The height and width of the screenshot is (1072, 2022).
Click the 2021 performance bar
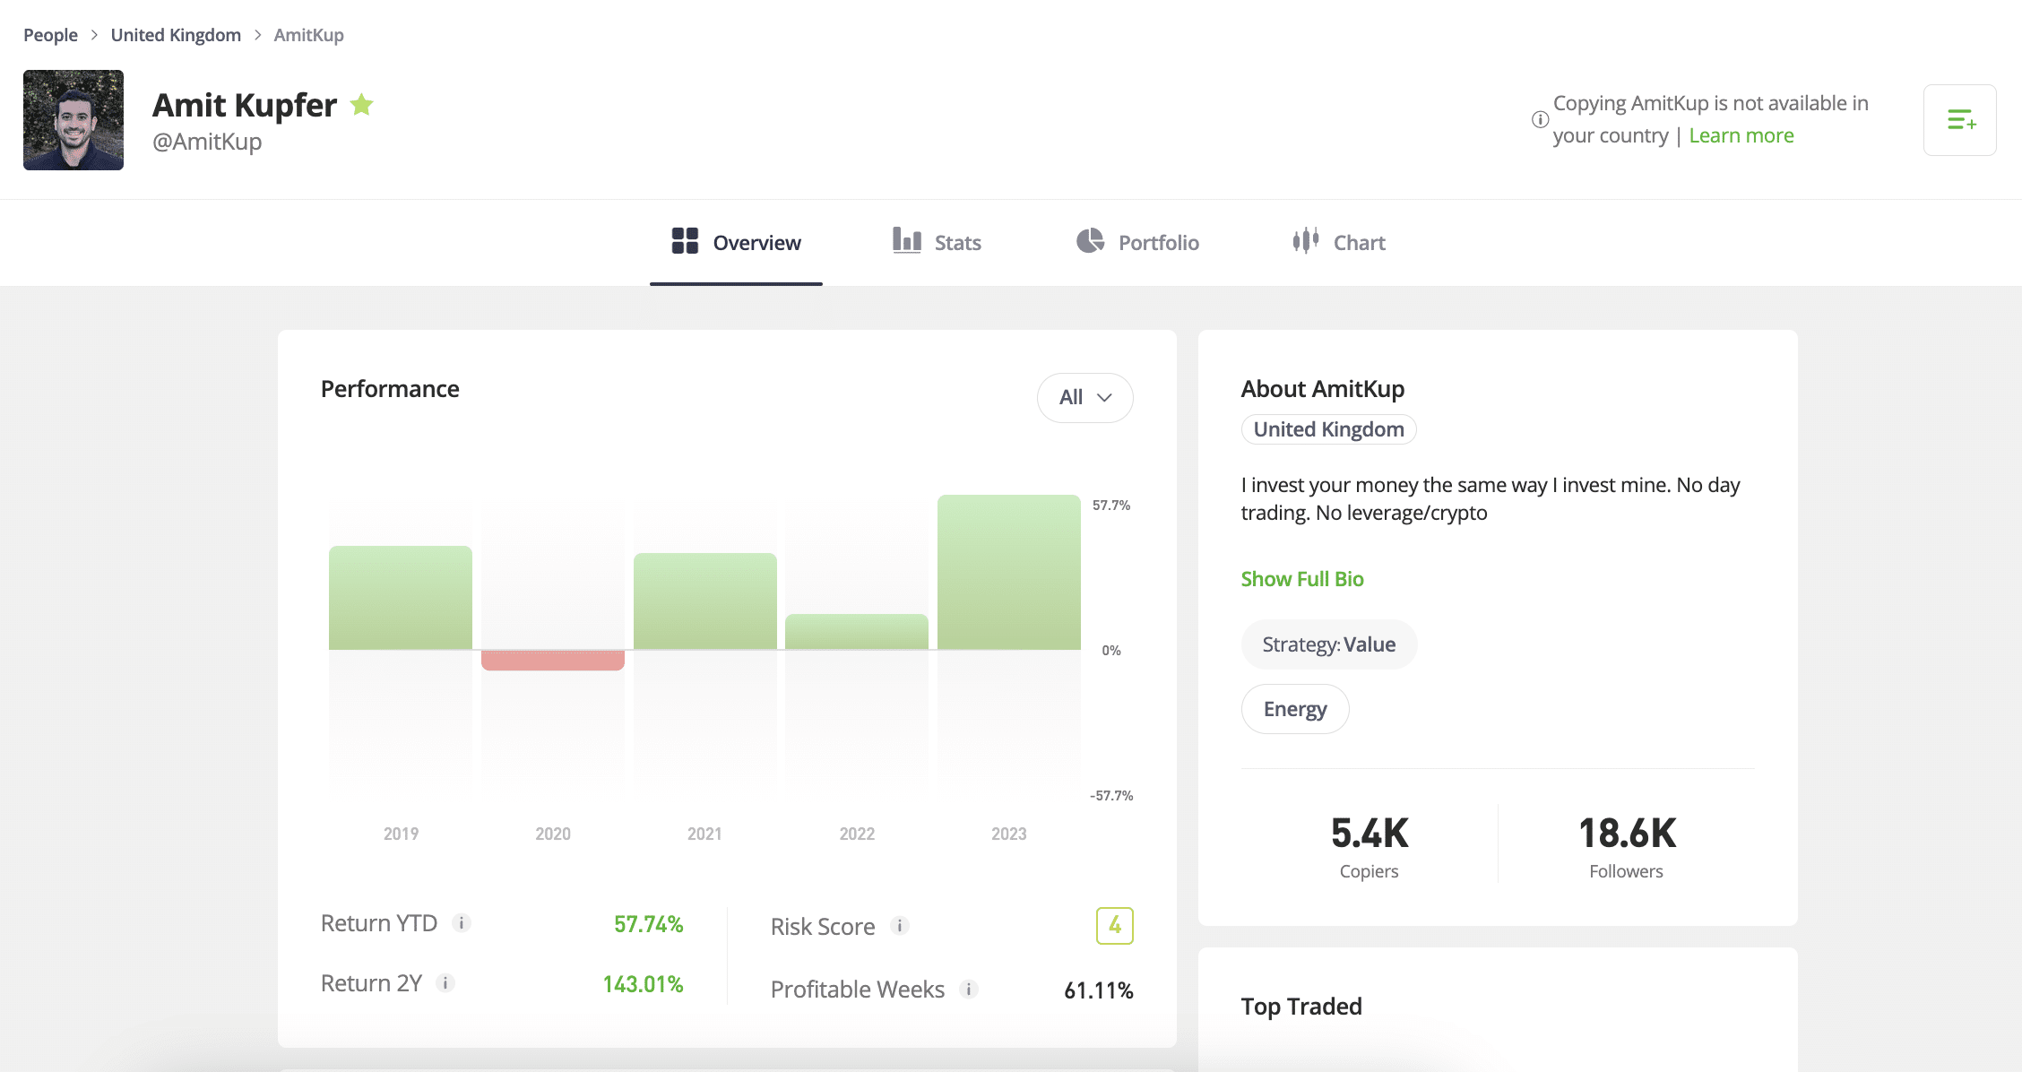pyautogui.click(x=705, y=601)
